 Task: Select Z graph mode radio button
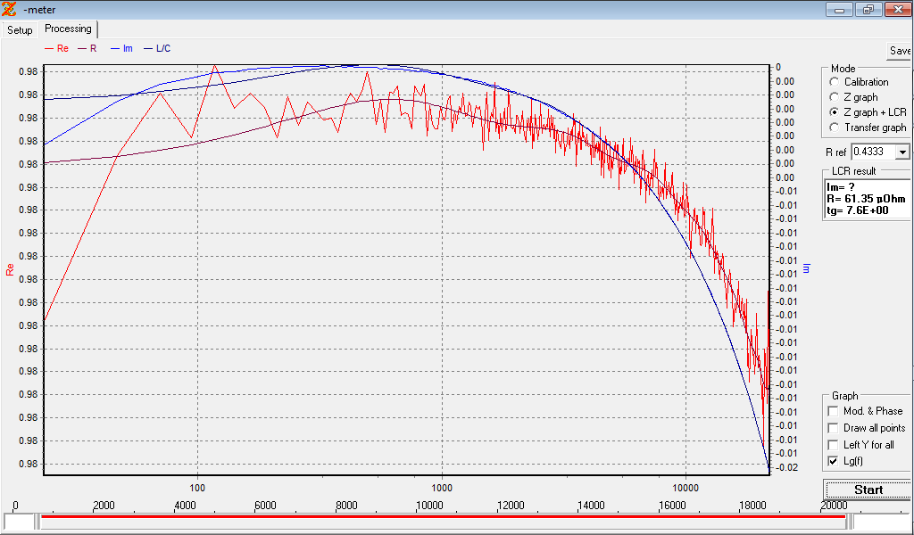(835, 97)
